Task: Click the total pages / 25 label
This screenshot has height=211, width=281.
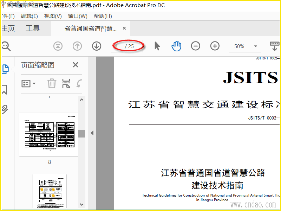Action: 129,46
